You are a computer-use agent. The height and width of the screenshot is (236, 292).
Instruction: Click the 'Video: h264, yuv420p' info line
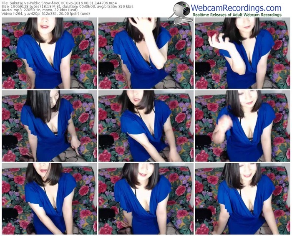pyautogui.click(x=46, y=14)
